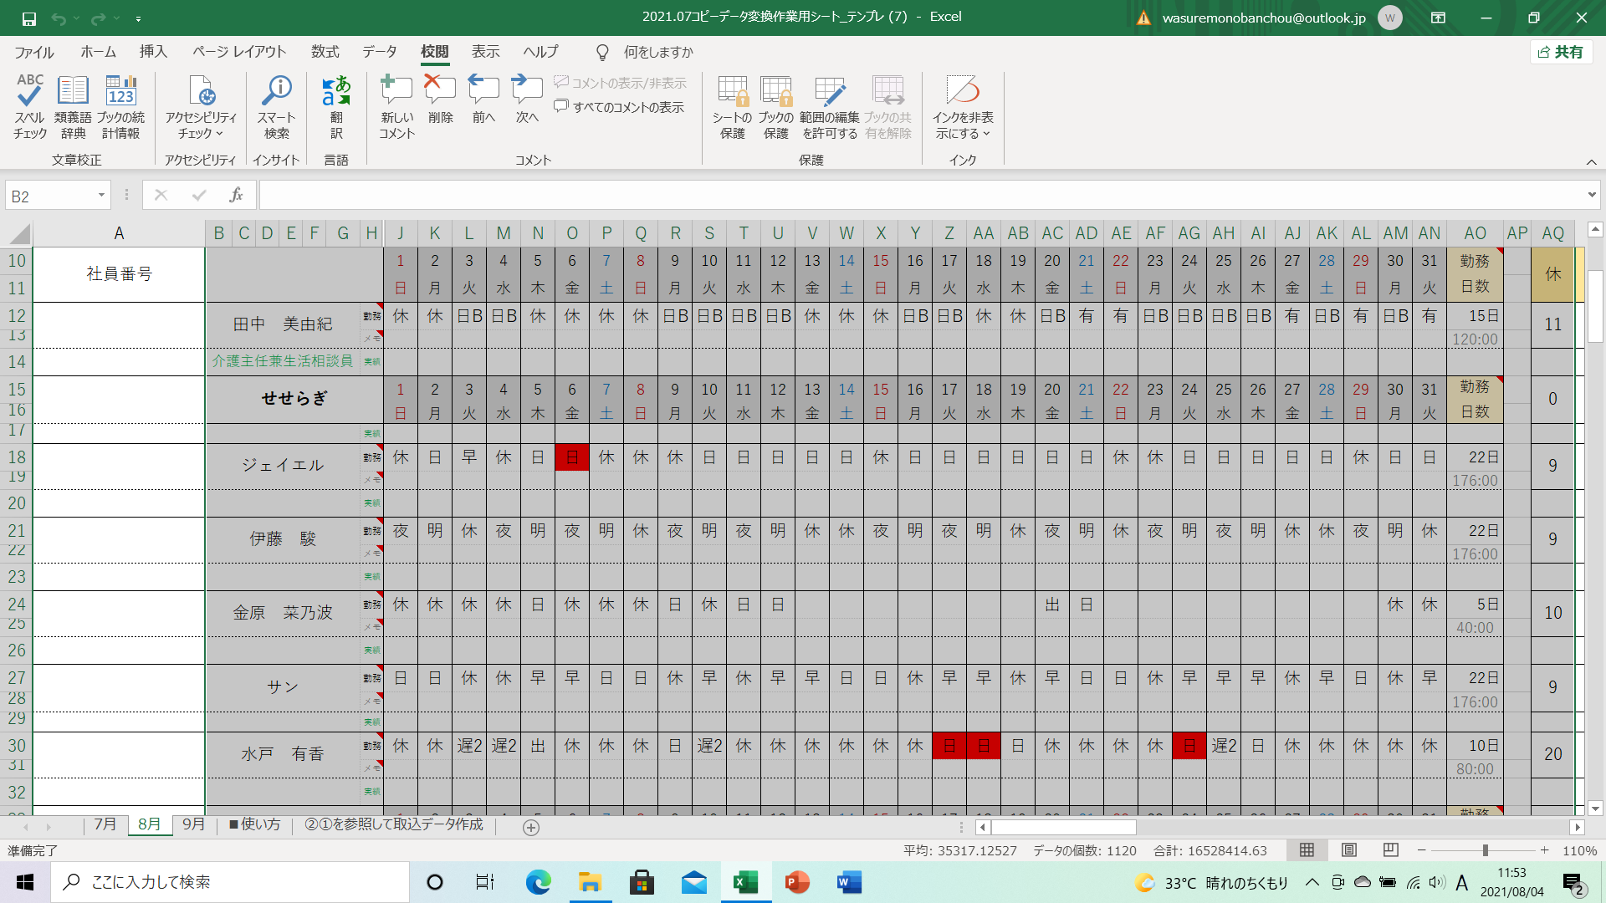Switch to Page Layout view in status bar
The image size is (1606, 903).
pos(1349,850)
